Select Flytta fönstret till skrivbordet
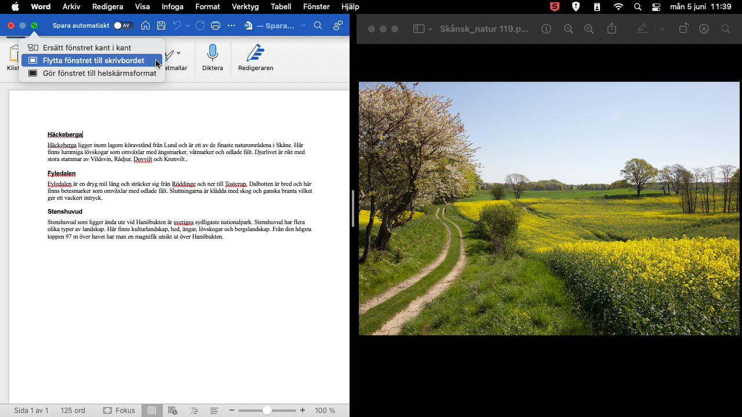This screenshot has height=417, width=742. tap(93, 60)
